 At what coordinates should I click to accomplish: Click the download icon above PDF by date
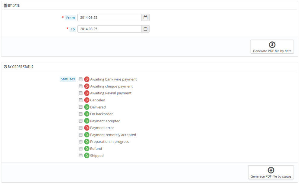click(x=272, y=45)
